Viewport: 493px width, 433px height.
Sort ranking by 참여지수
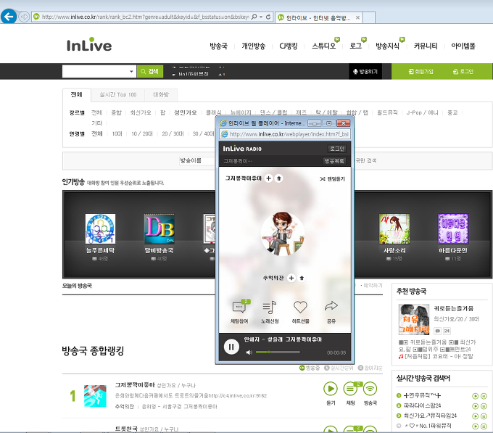370,368
